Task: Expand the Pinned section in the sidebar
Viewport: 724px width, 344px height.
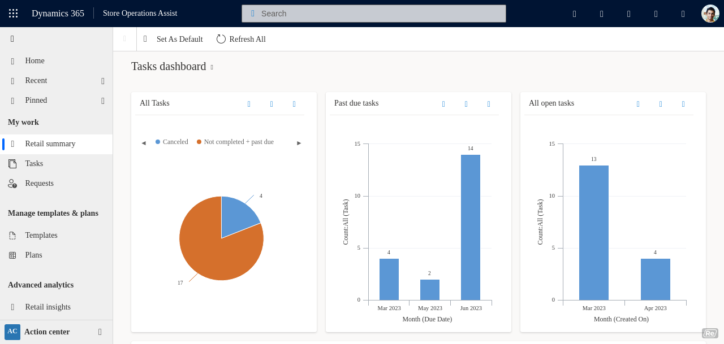Action: pos(102,100)
